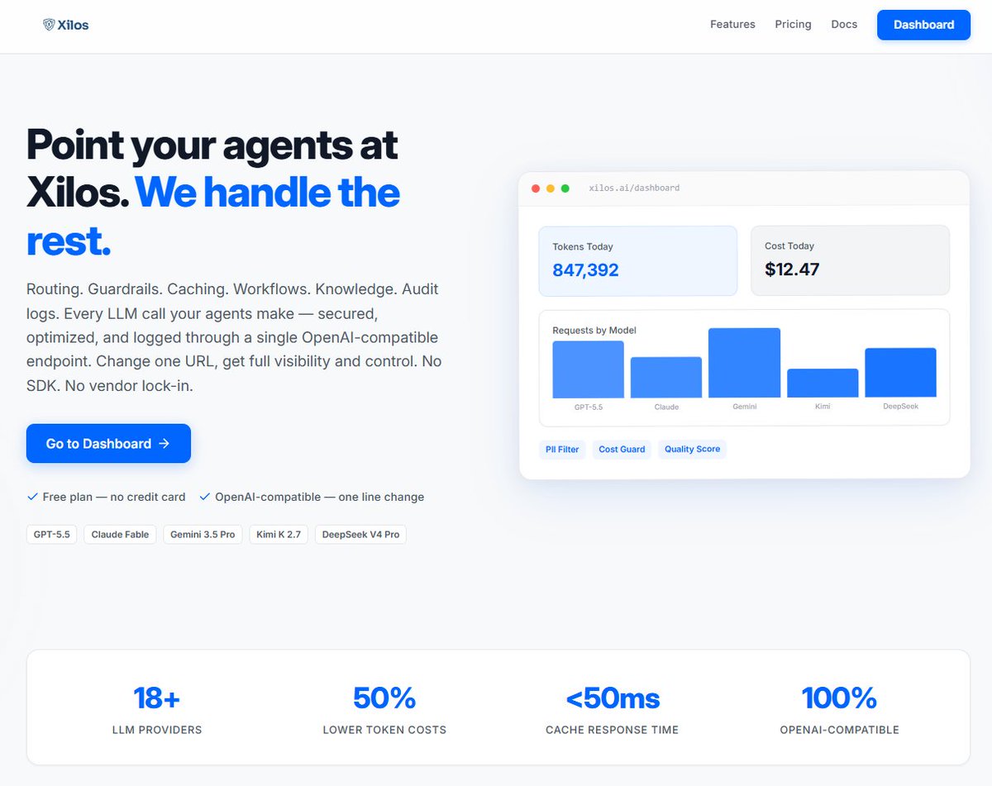
Task: Select the Claude Fable model tag
Action: [120, 535]
